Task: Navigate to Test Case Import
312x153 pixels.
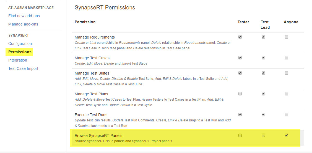Action: tap(23, 68)
